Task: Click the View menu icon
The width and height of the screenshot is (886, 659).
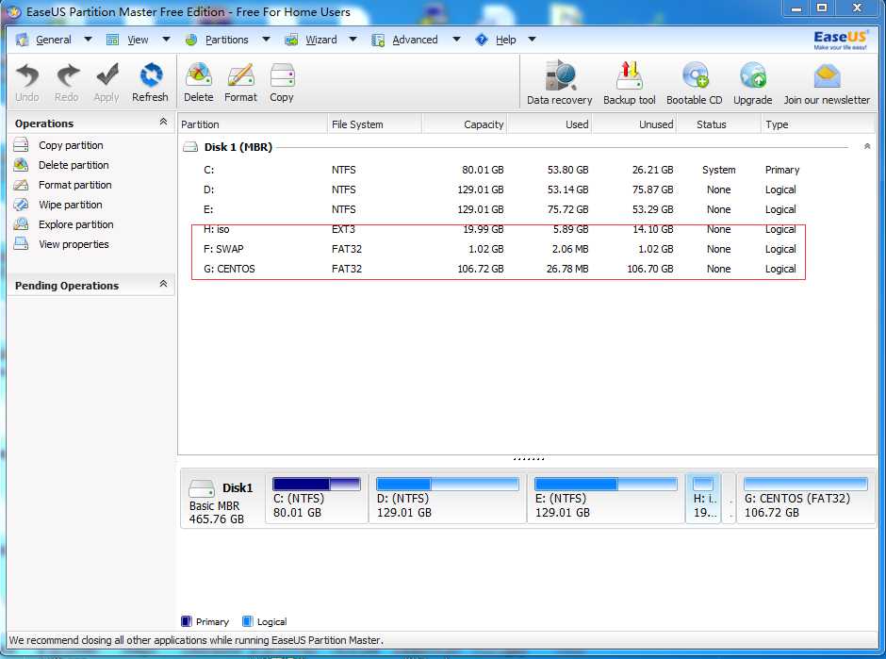Action: [x=112, y=40]
